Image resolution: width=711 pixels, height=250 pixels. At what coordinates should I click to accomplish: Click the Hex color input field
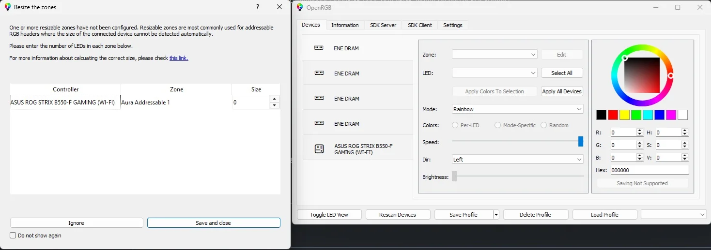(649, 170)
